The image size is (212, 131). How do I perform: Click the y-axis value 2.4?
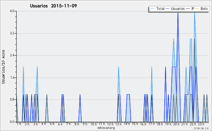tap(12, 55)
